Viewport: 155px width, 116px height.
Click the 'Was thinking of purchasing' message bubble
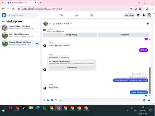59,57
